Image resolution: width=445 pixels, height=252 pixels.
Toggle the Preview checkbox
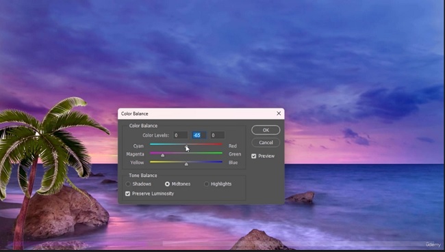[254, 156]
